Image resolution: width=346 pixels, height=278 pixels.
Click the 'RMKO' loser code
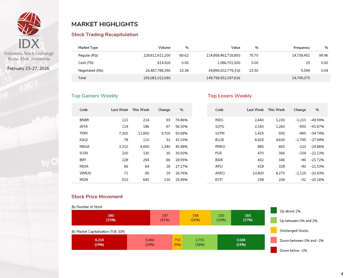(x=220, y=146)
